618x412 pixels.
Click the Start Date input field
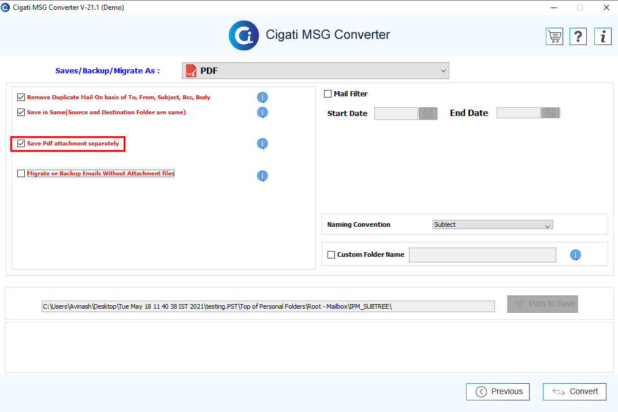coord(396,114)
